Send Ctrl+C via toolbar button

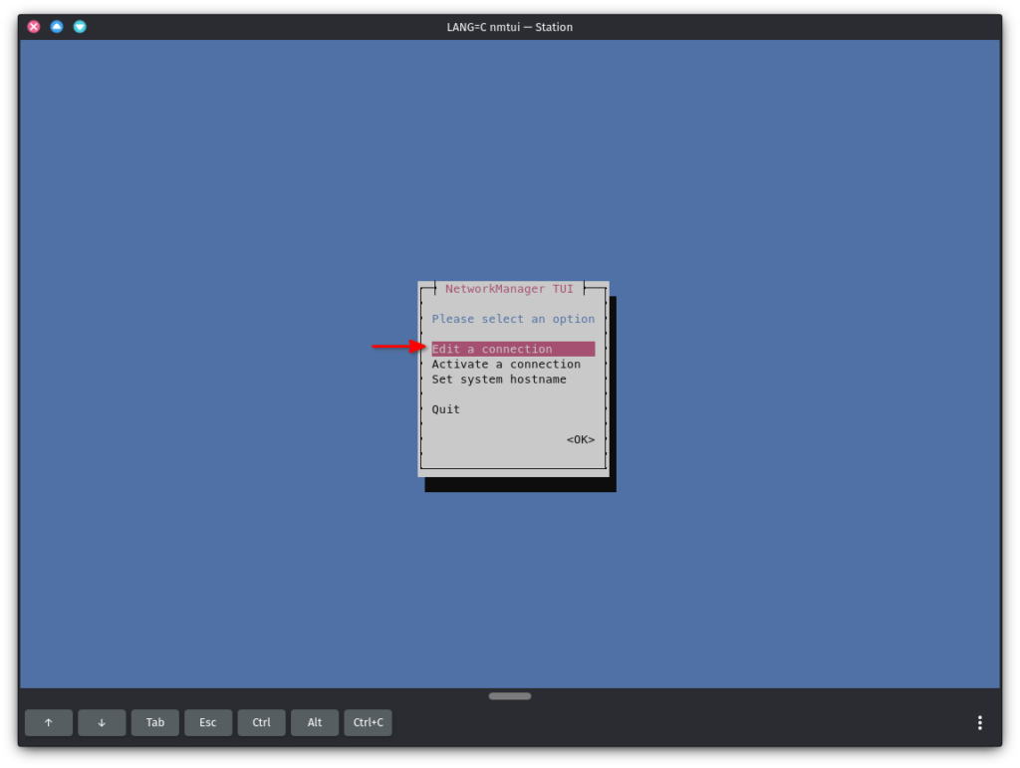[369, 722]
